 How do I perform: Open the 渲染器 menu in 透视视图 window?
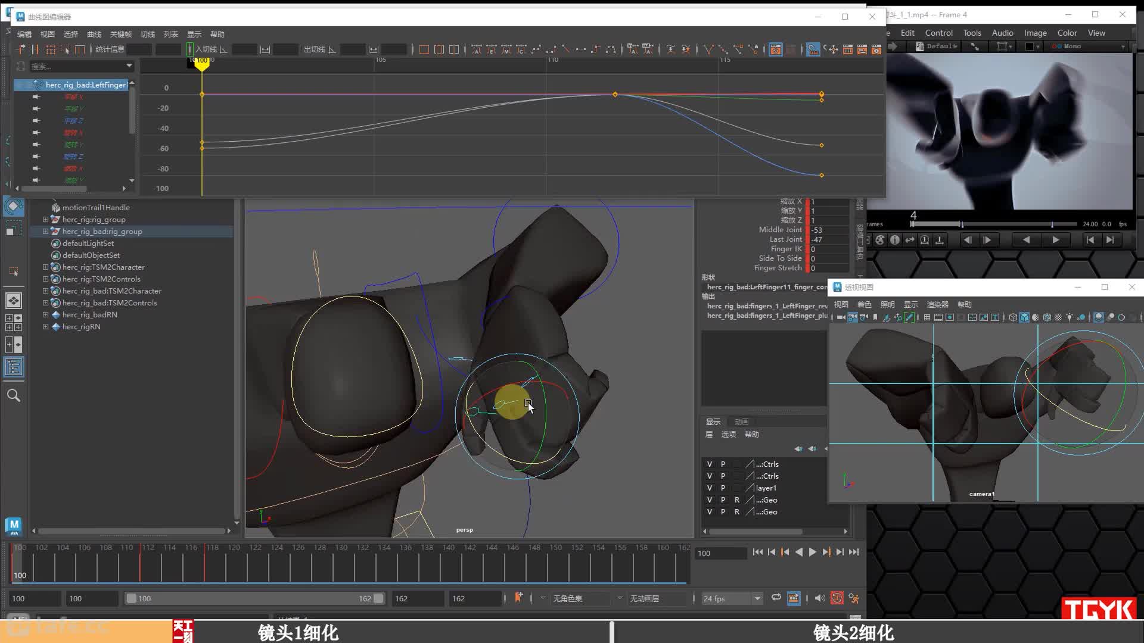point(937,304)
